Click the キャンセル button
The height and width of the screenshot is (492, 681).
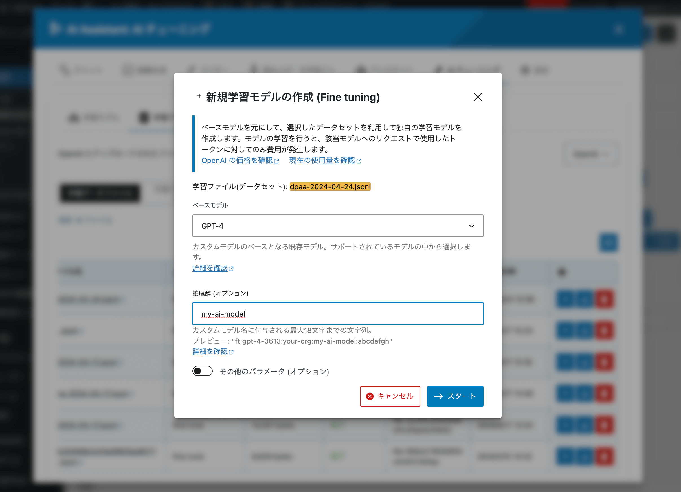[390, 396]
